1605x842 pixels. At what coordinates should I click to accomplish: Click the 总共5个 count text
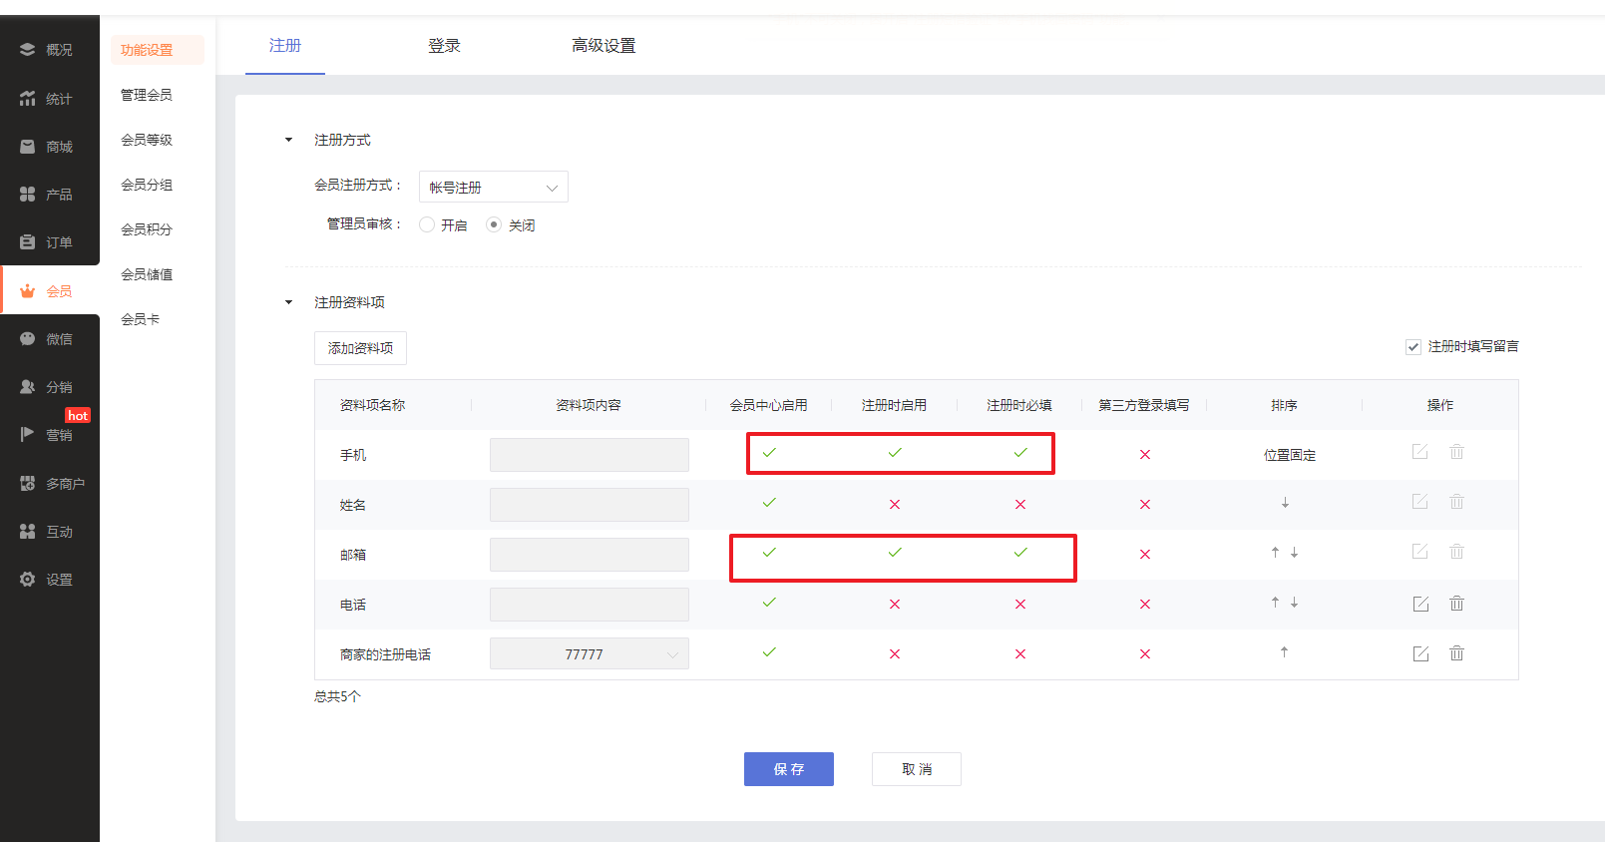coord(337,696)
